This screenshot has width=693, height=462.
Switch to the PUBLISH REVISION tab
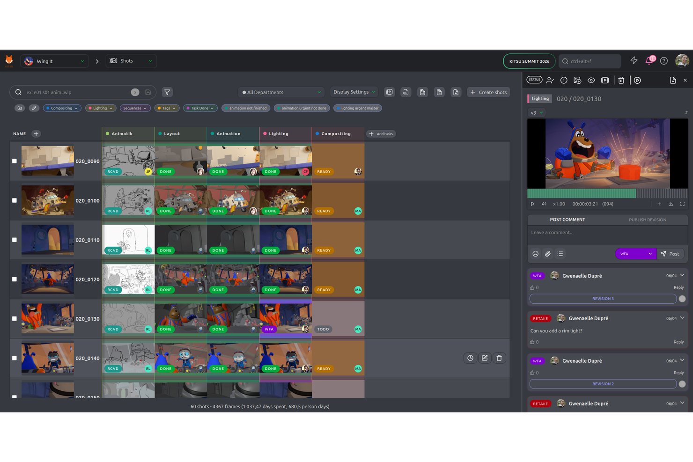[648, 220]
